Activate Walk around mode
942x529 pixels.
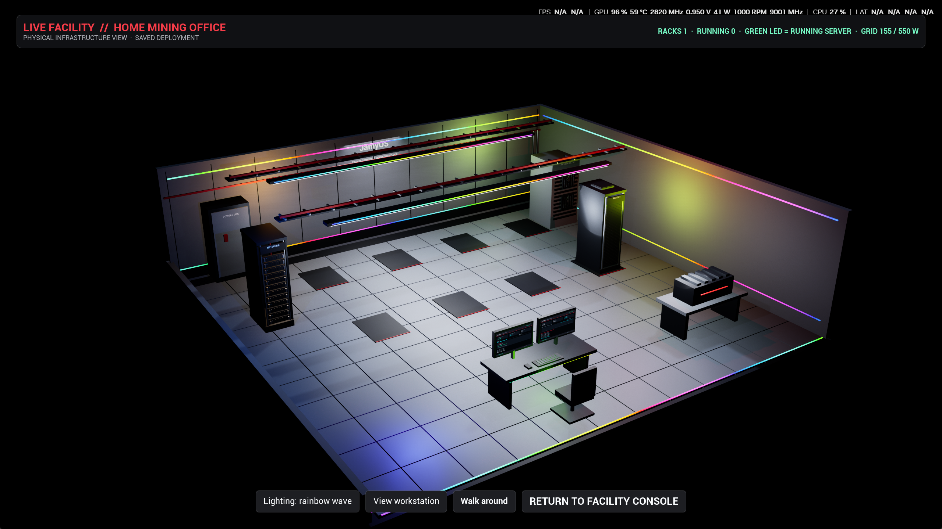[484, 501]
